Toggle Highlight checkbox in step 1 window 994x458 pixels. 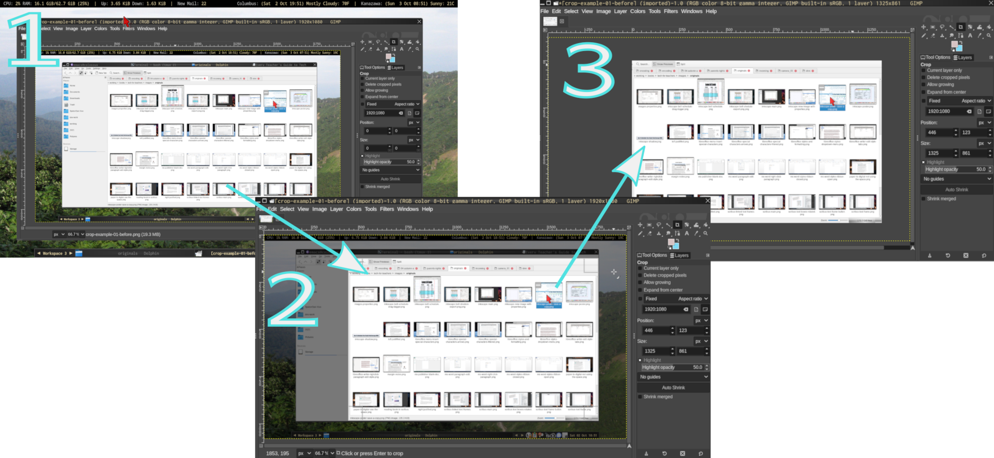pyautogui.click(x=363, y=156)
